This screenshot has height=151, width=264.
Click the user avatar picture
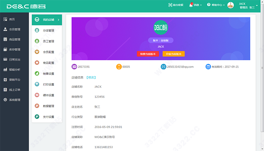(x=231, y=5)
